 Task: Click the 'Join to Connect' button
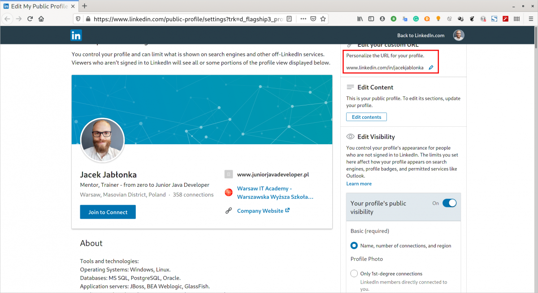pyautogui.click(x=108, y=212)
